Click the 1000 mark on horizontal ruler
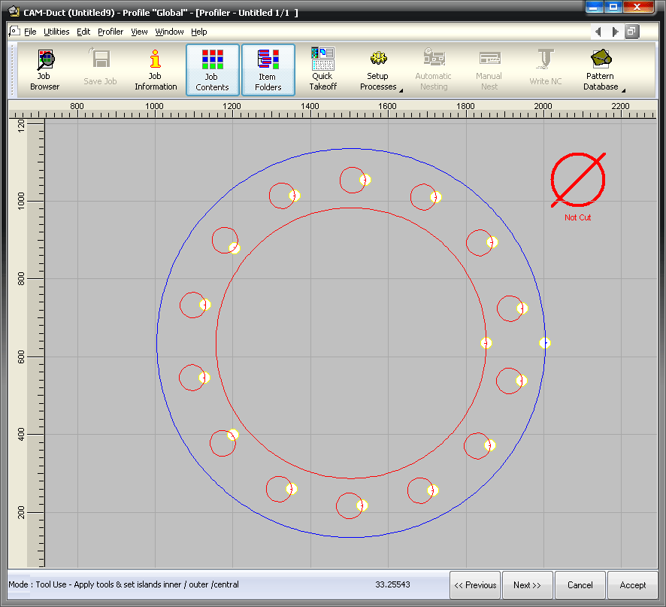Screen dimensions: 666x607 tap(154, 106)
